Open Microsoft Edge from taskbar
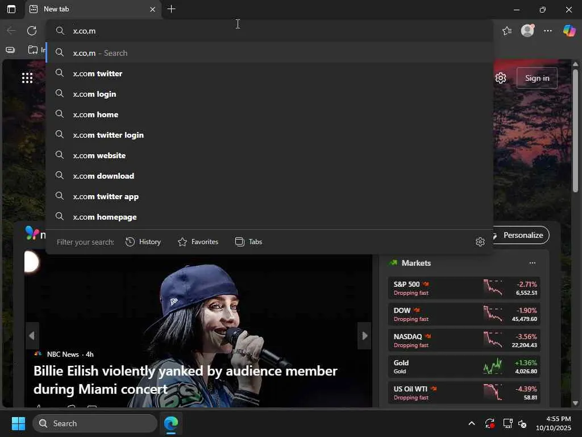 pyautogui.click(x=171, y=423)
